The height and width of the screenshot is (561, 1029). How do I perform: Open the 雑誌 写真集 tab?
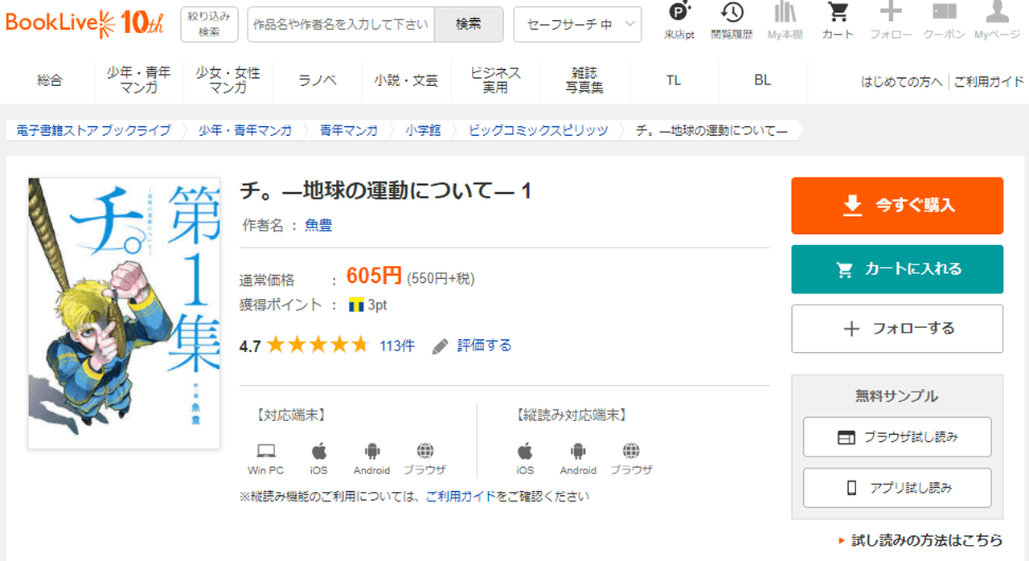click(x=584, y=80)
